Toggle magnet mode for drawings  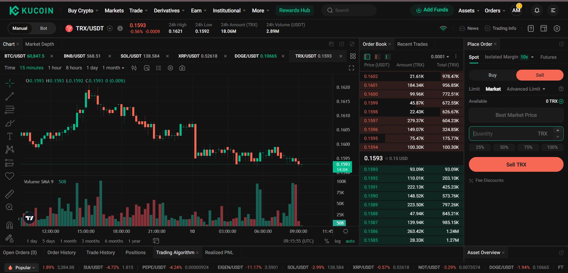(9, 225)
